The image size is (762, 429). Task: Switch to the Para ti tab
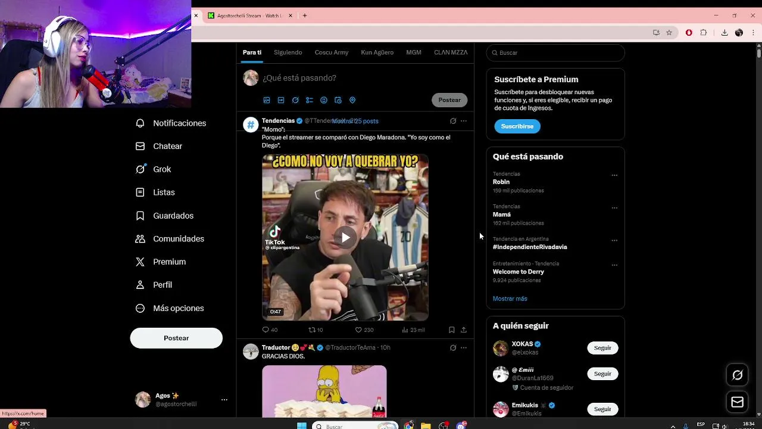(252, 52)
